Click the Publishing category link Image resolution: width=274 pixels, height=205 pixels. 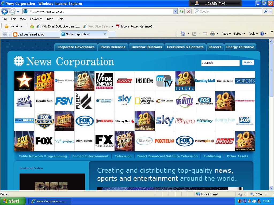coord(212,156)
